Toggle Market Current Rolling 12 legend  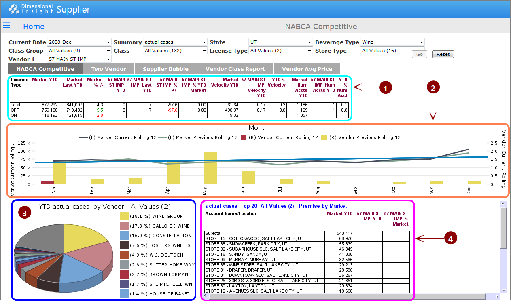click(119, 137)
